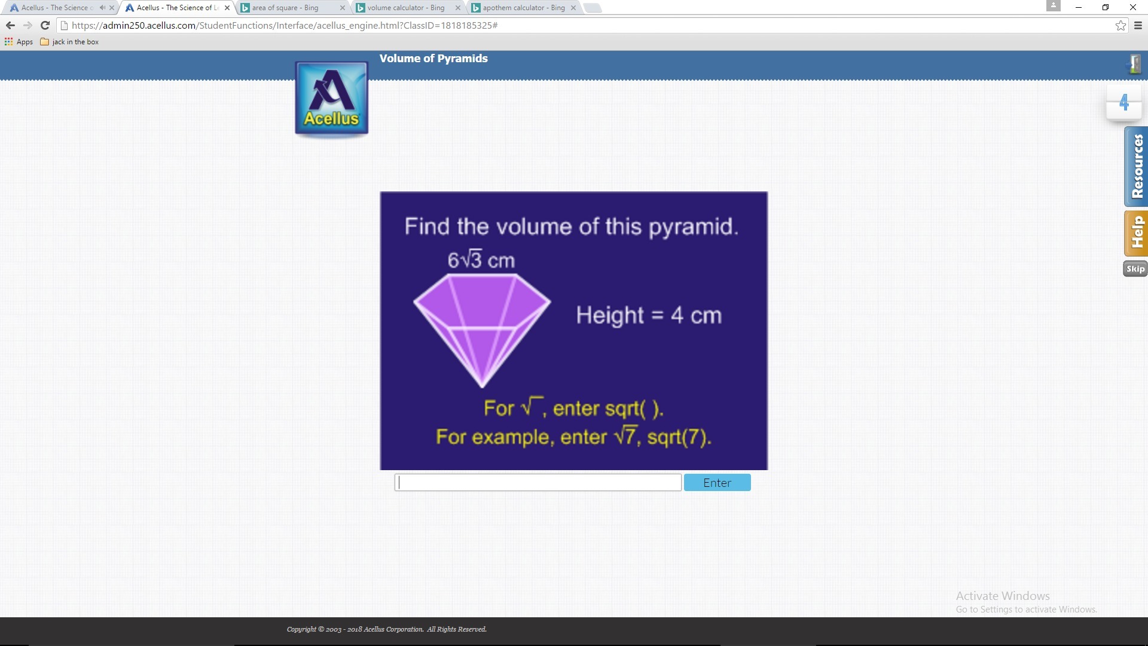
Task: Open the Apps grid shortcut
Action: [19, 42]
